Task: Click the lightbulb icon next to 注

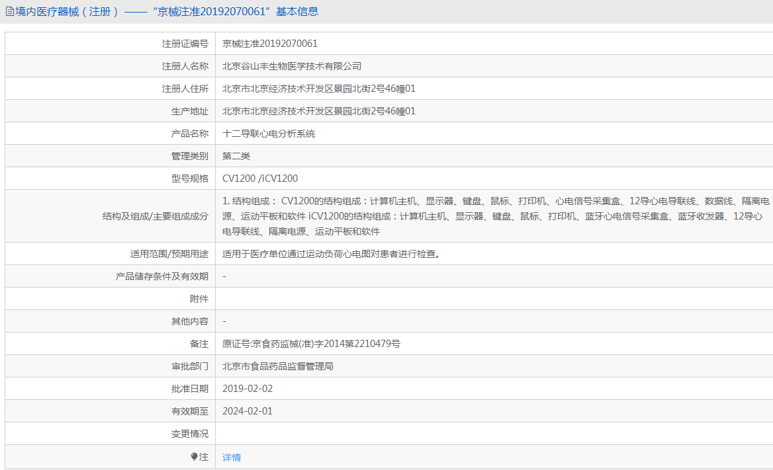Action: tap(194, 457)
